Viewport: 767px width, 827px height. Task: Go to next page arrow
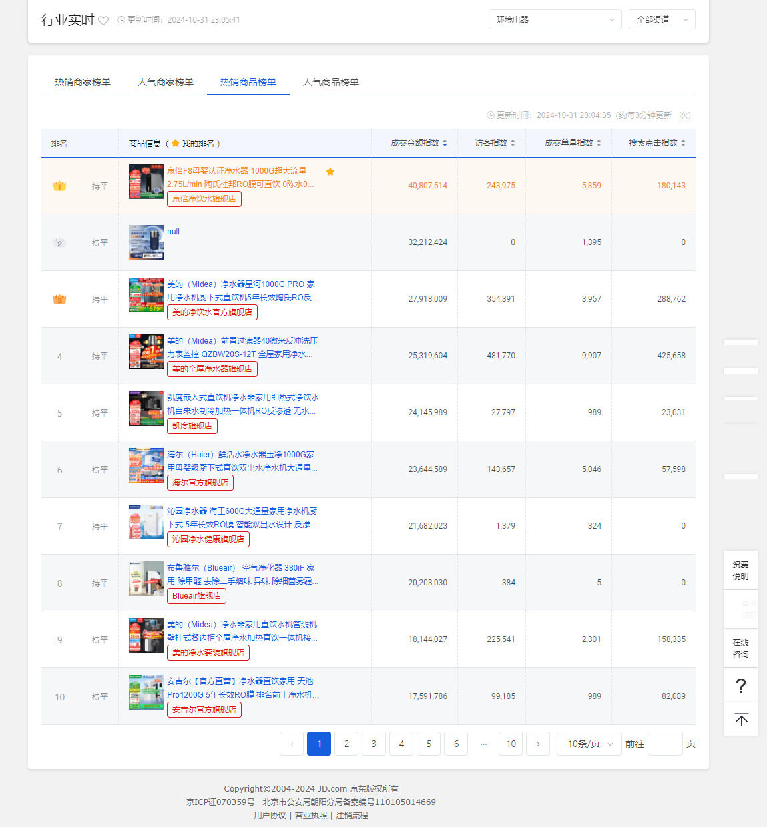538,744
